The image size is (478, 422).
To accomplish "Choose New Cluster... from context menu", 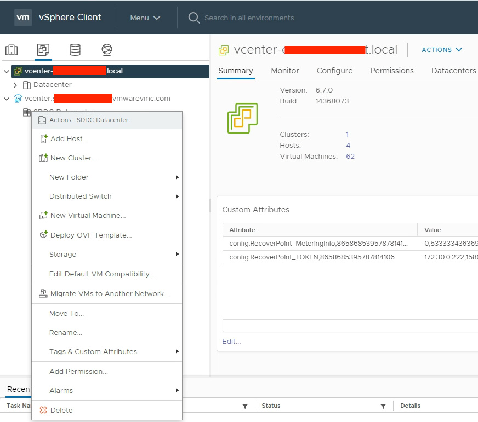I will (x=107, y=158).
